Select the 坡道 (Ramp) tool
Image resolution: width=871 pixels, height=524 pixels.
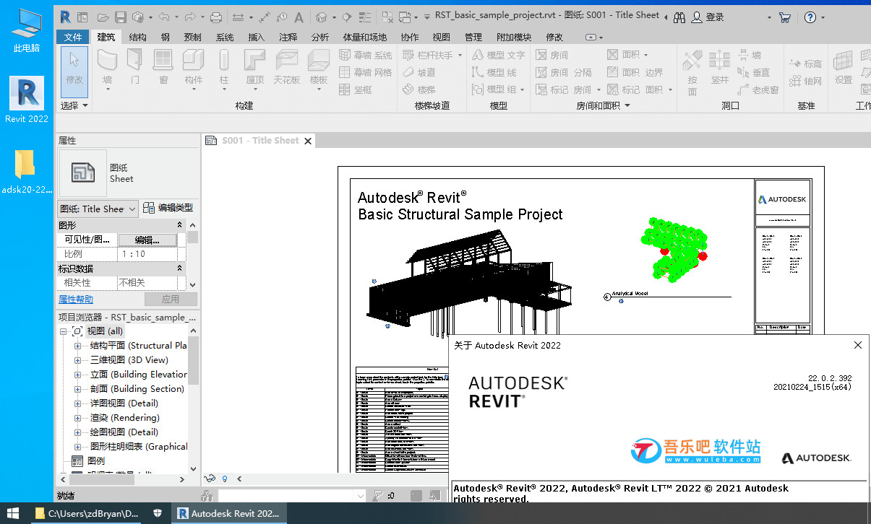[x=419, y=72]
